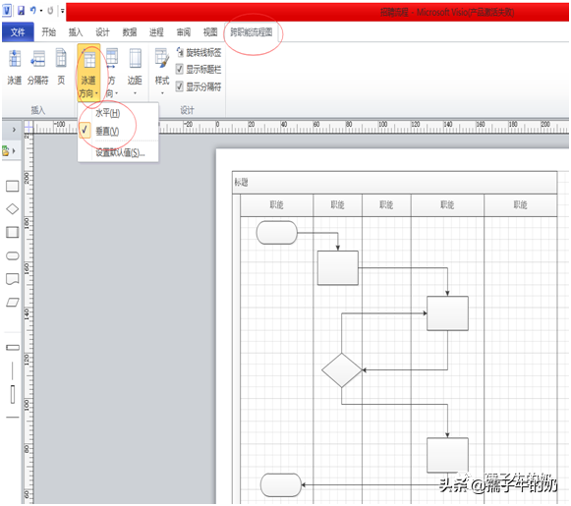Insert a new 泳道 (swimlane)

(15, 68)
